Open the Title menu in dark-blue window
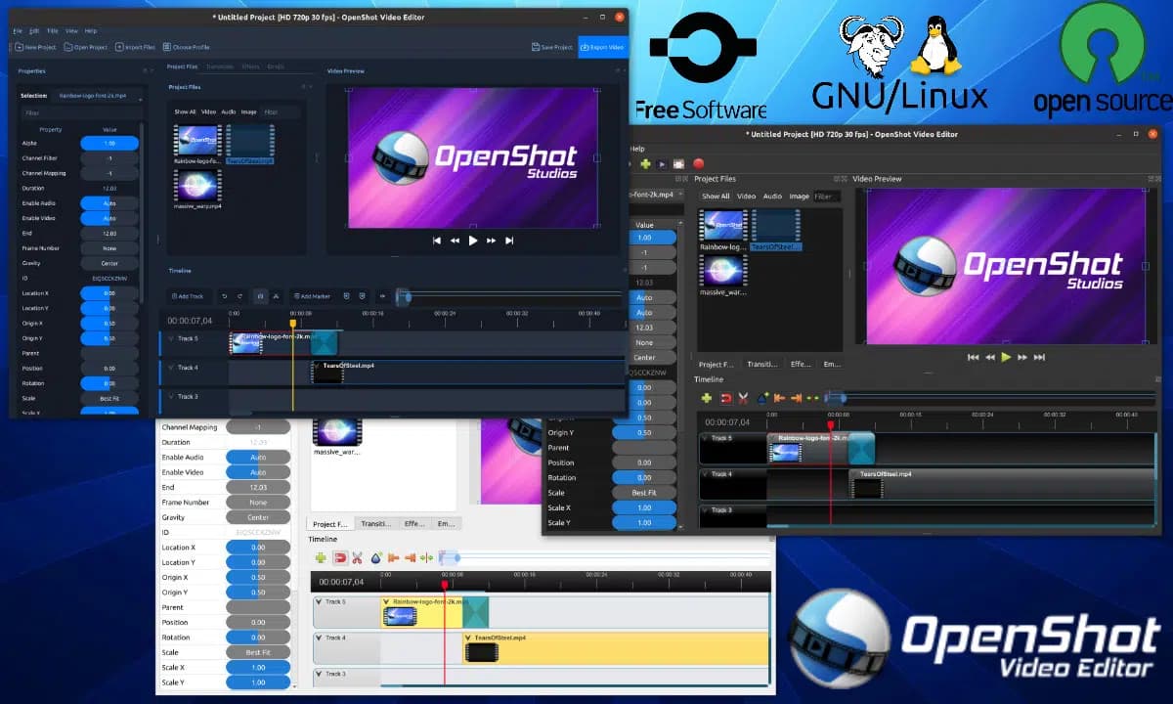Screen dimensions: 1173x704 pyautogui.click(x=53, y=31)
